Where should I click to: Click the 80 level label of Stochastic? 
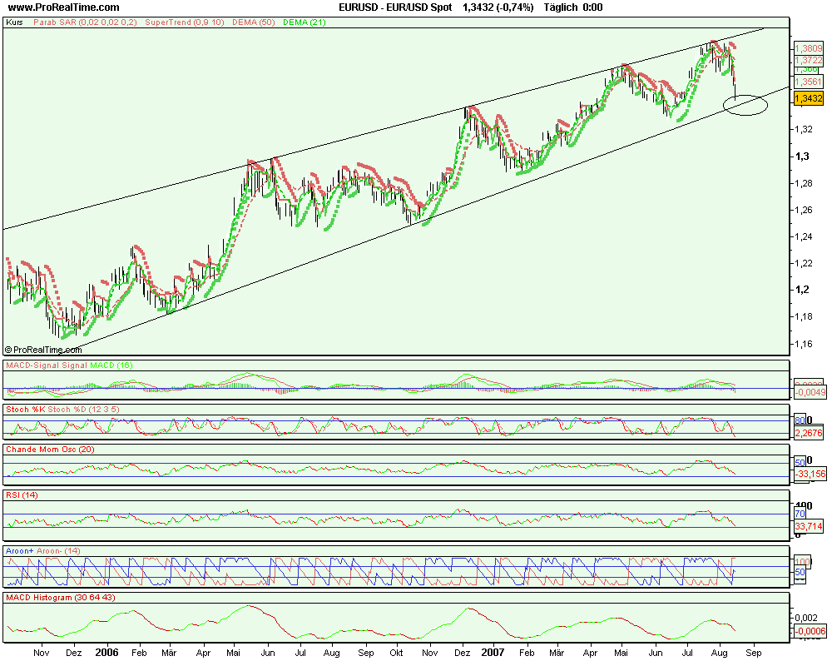coord(800,420)
